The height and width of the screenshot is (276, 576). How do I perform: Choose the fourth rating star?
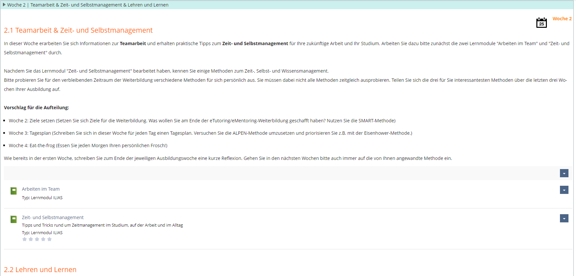(x=43, y=239)
